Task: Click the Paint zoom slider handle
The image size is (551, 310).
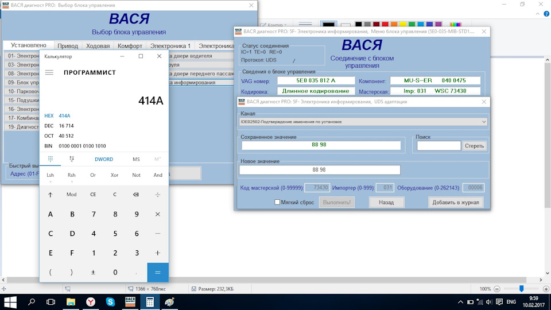Action: (522, 289)
